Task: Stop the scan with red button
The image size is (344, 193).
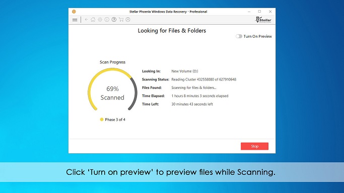Action: click(x=254, y=146)
